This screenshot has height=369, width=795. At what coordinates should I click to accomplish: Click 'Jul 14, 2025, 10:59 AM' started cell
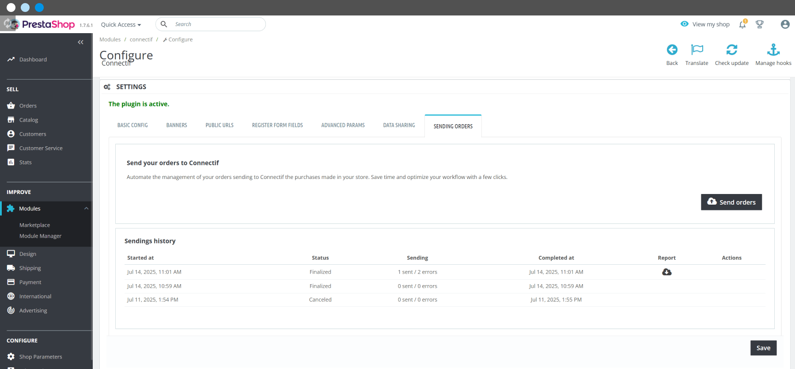pyautogui.click(x=154, y=286)
